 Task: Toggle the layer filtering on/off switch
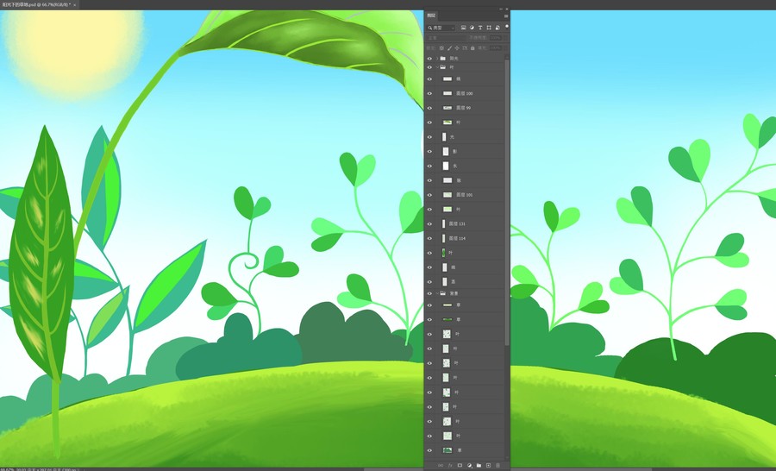coord(506,27)
